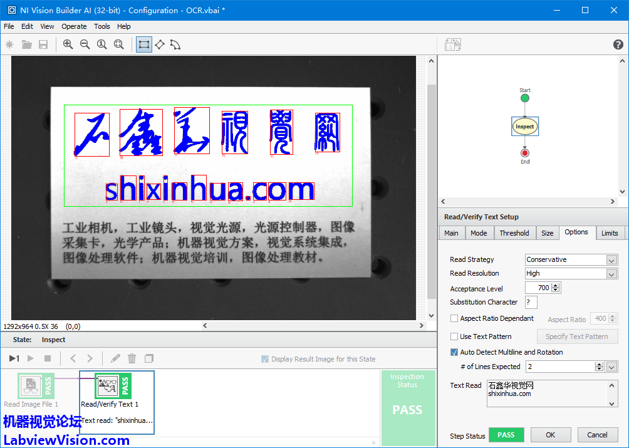This screenshot has height=448, width=629.
Task: Decrement # of Lines Expected stepper
Action: tap(600, 369)
